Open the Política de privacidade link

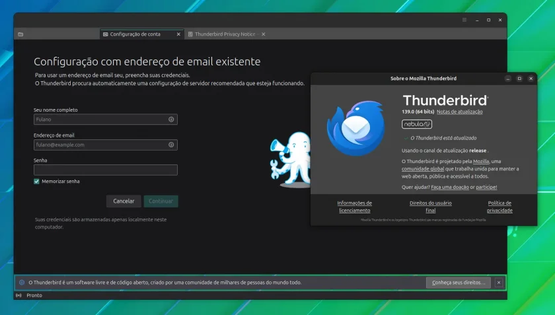click(x=499, y=207)
